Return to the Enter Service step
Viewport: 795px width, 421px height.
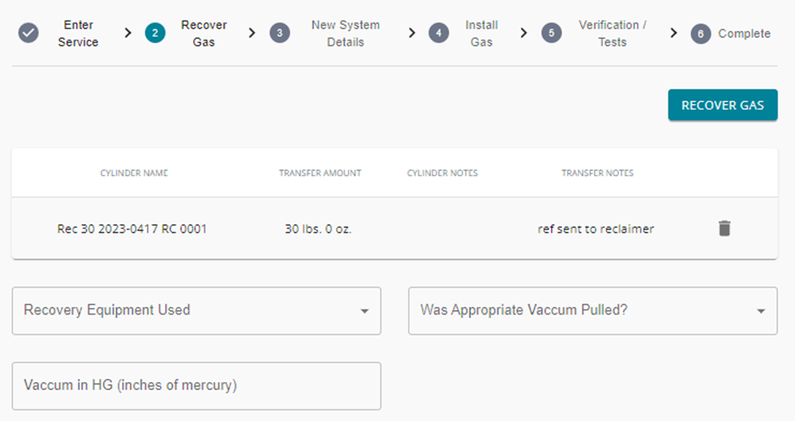[x=78, y=34]
